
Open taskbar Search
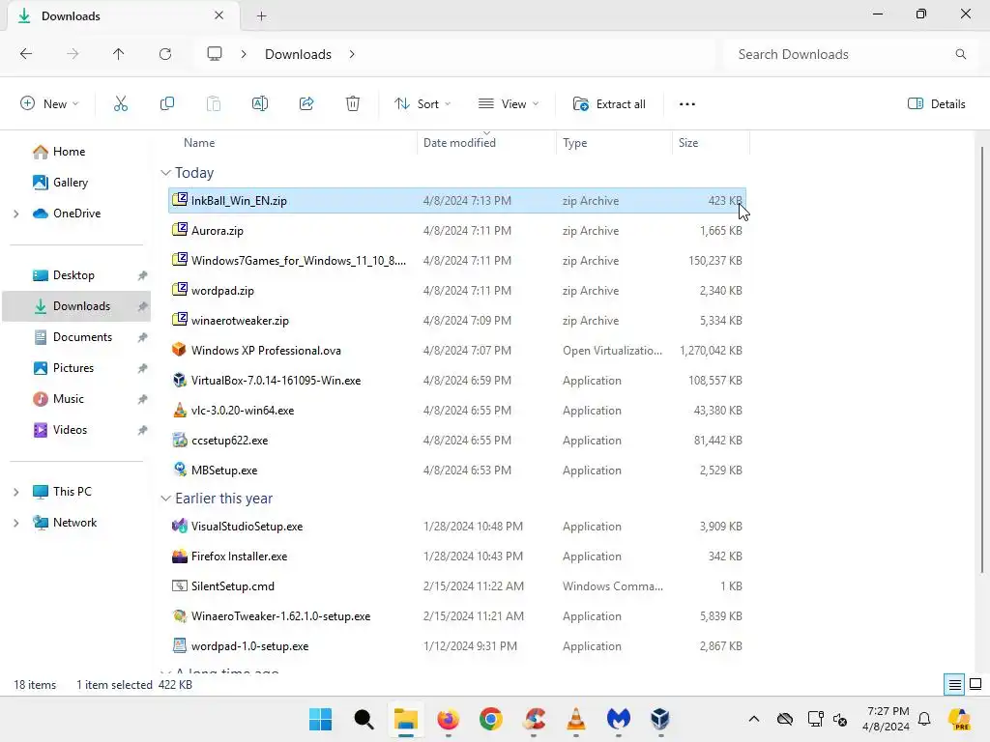(x=364, y=719)
